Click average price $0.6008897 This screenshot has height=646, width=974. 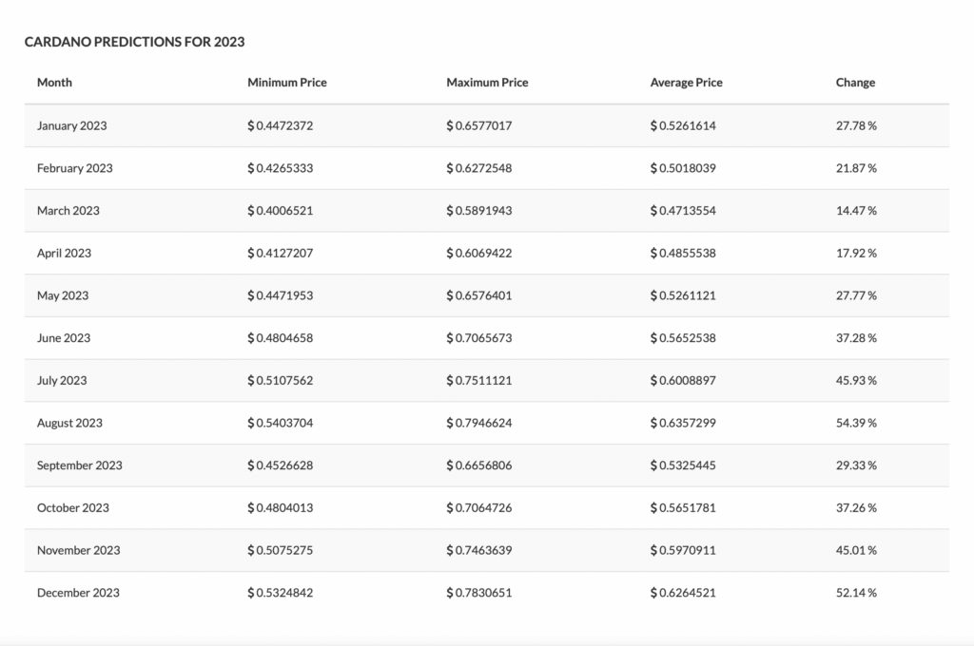click(x=683, y=380)
